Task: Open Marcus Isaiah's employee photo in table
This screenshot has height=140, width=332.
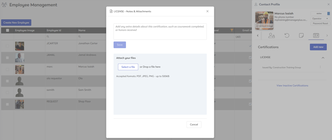Action: click(x=20, y=70)
